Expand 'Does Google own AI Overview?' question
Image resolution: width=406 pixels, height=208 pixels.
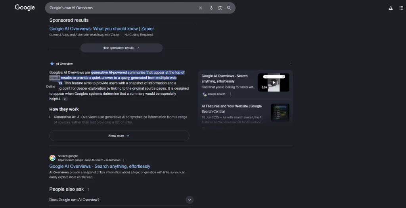click(121, 200)
